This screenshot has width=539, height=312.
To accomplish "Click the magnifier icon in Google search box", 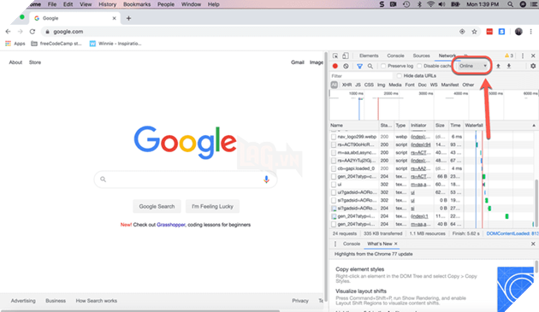I will (103, 179).
